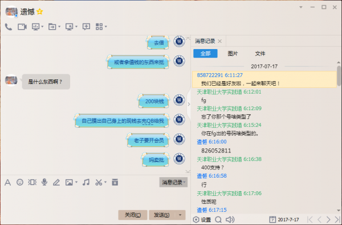Switch to the 文件 tab
Screen dimensions: 342x225
pos(260,54)
